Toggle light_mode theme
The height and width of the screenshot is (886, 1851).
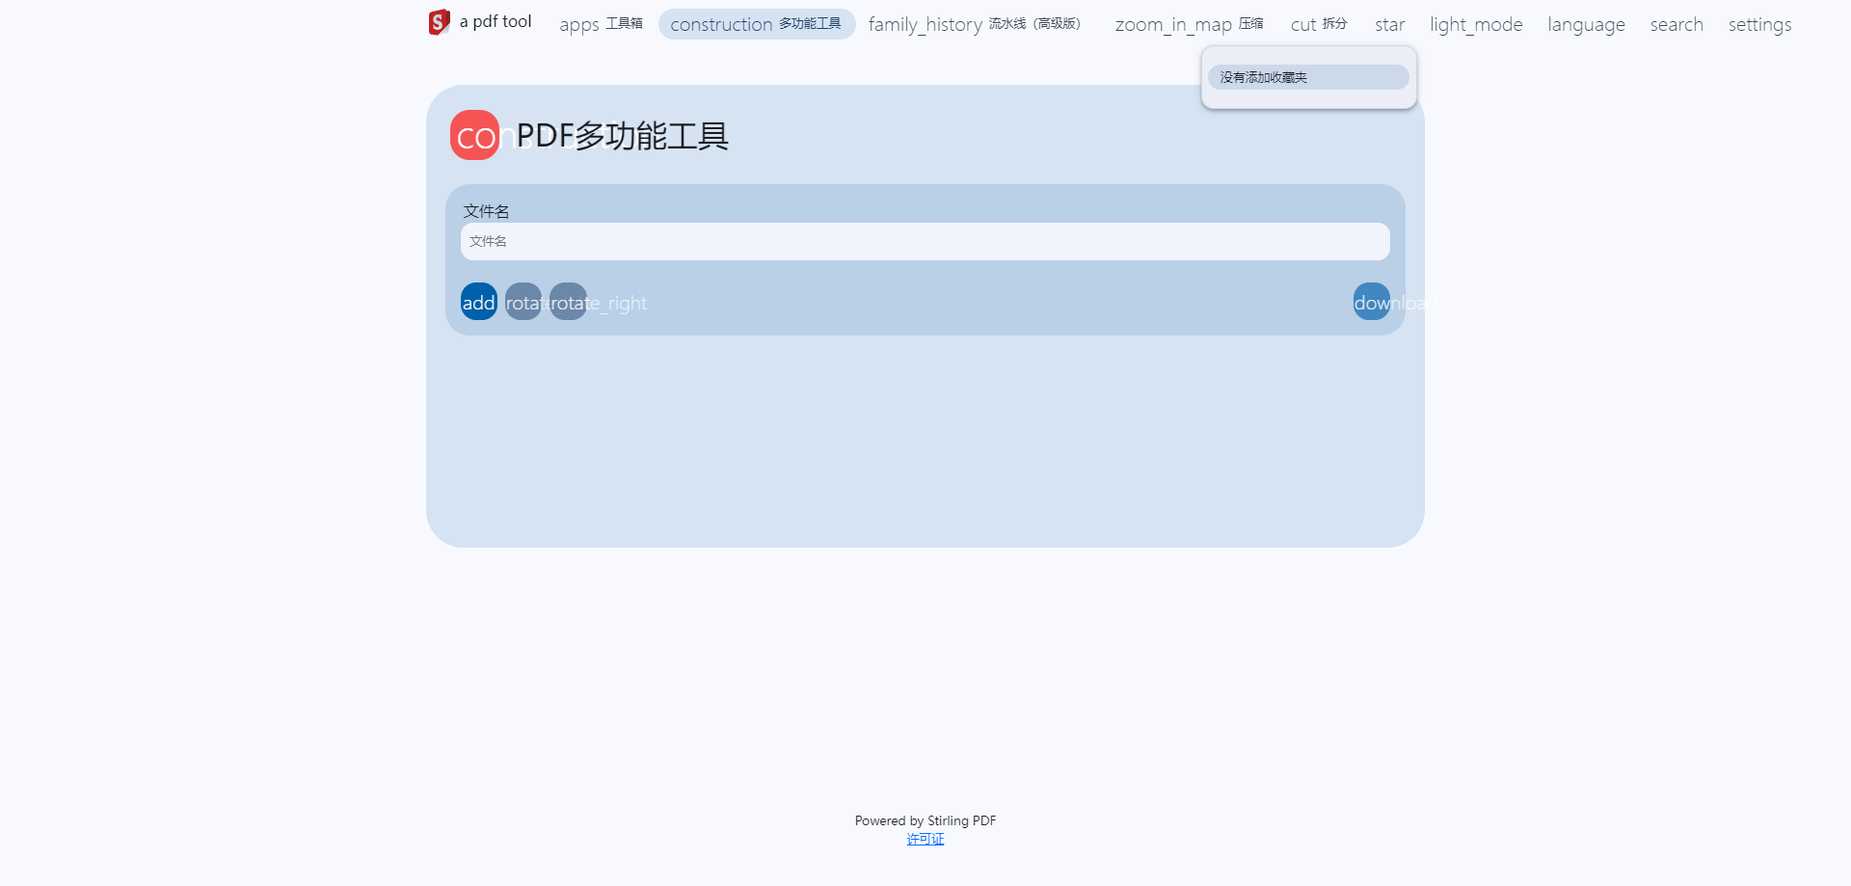(1475, 24)
